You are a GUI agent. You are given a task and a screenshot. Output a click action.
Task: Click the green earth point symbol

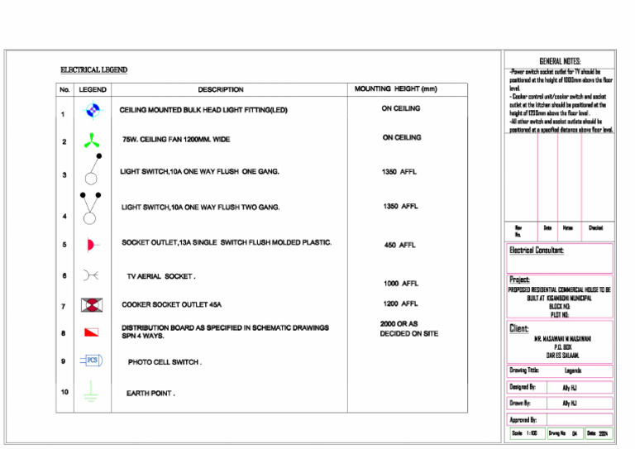click(x=91, y=391)
